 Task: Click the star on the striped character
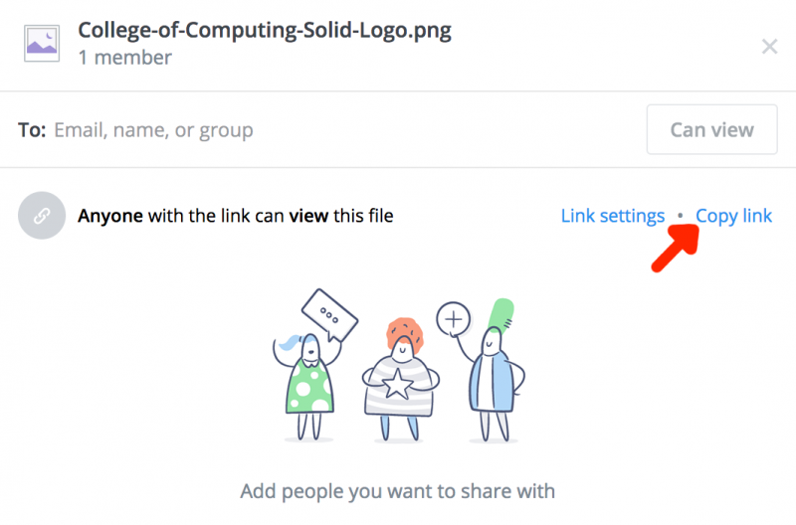398,383
